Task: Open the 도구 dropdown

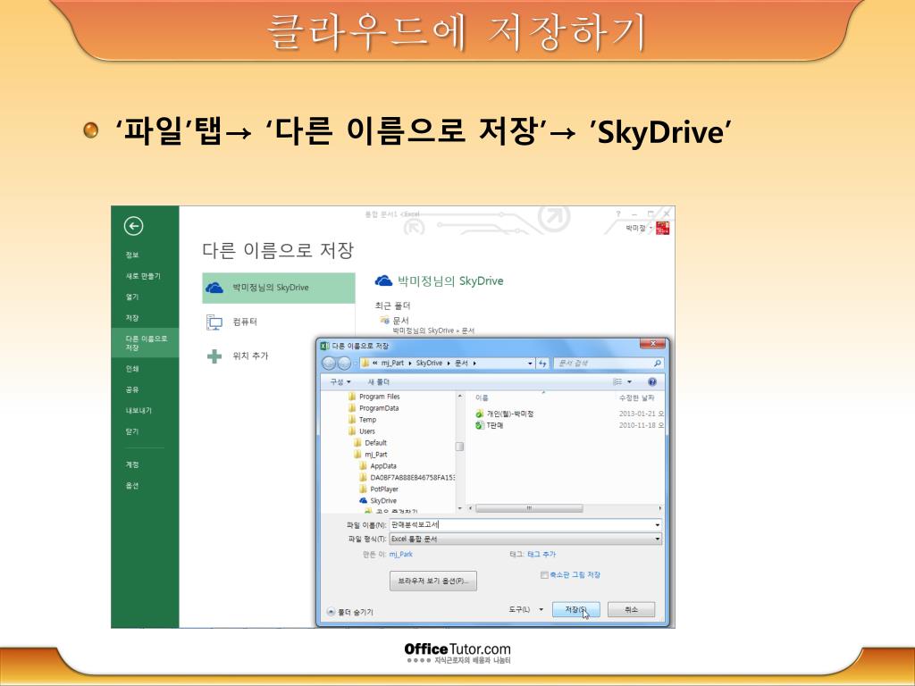Action: (525, 609)
